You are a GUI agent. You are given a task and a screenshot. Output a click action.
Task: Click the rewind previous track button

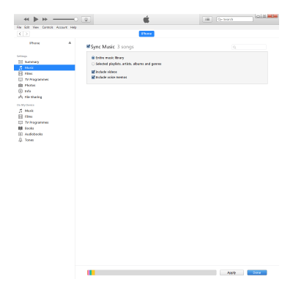pyautogui.click(x=26, y=19)
